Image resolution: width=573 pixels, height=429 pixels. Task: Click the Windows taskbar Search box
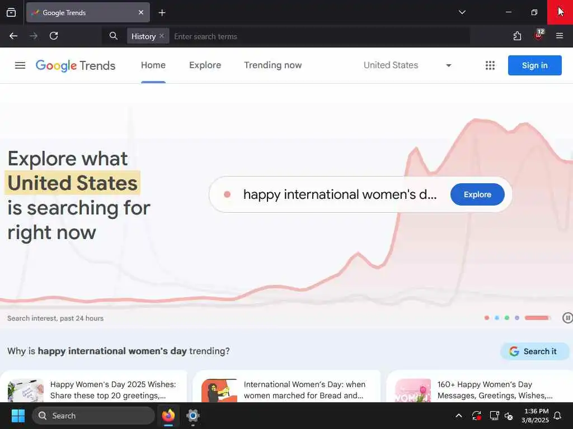pyautogui.click(x=93, y=416)
